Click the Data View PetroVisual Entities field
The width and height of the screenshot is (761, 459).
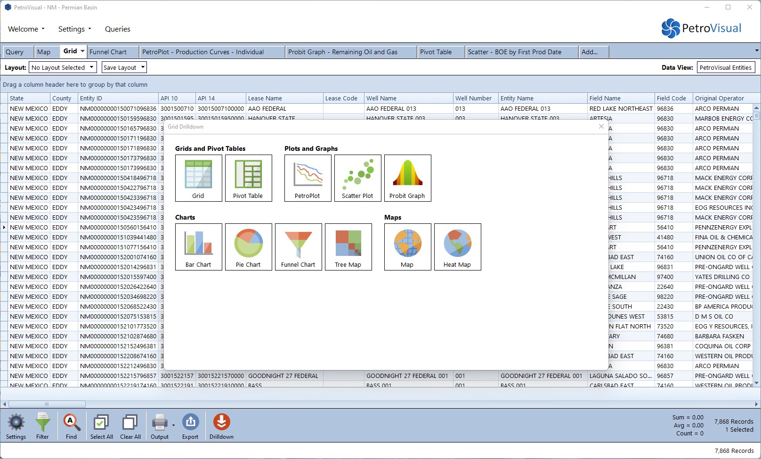[x=726, y=67]
